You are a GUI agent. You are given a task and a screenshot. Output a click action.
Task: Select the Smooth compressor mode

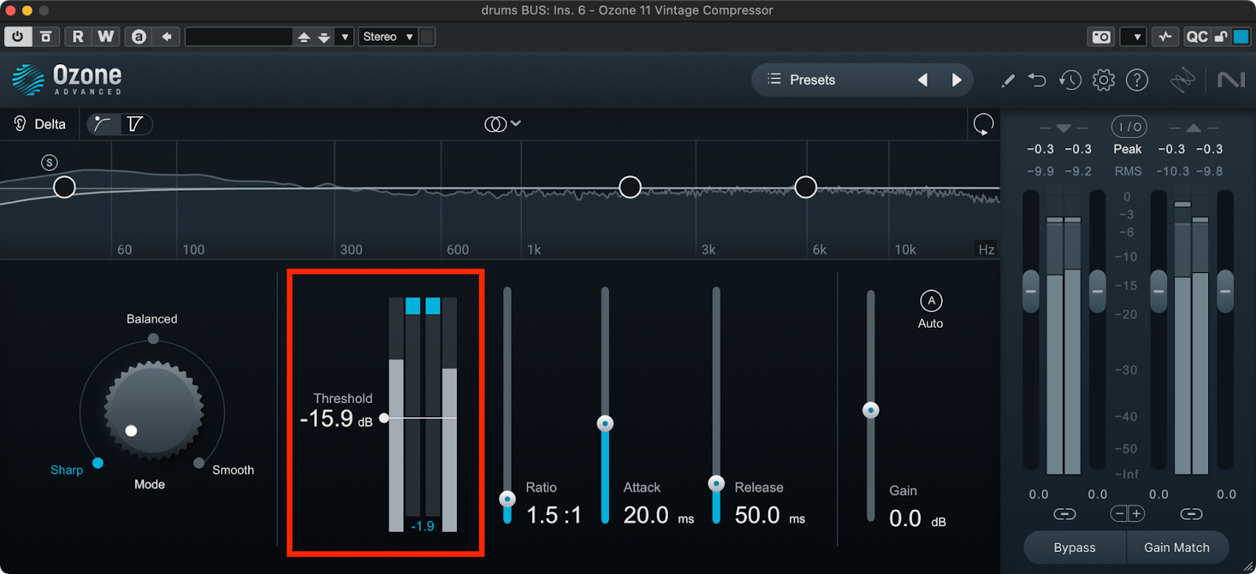(x=199, y=463)
